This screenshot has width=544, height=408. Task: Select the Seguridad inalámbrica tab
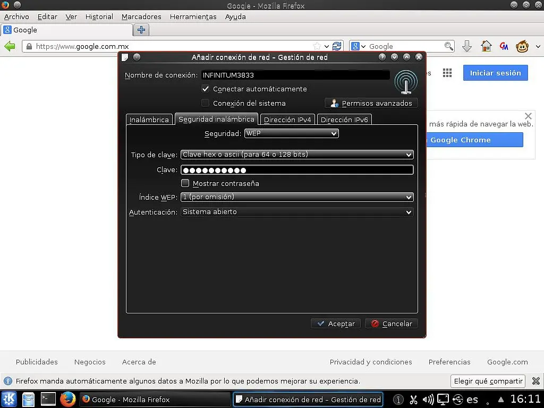[216, 119]
